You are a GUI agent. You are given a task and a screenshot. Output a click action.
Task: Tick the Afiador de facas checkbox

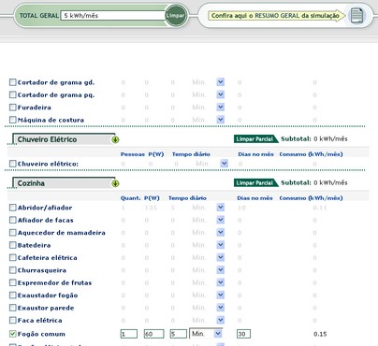point(12,220)
